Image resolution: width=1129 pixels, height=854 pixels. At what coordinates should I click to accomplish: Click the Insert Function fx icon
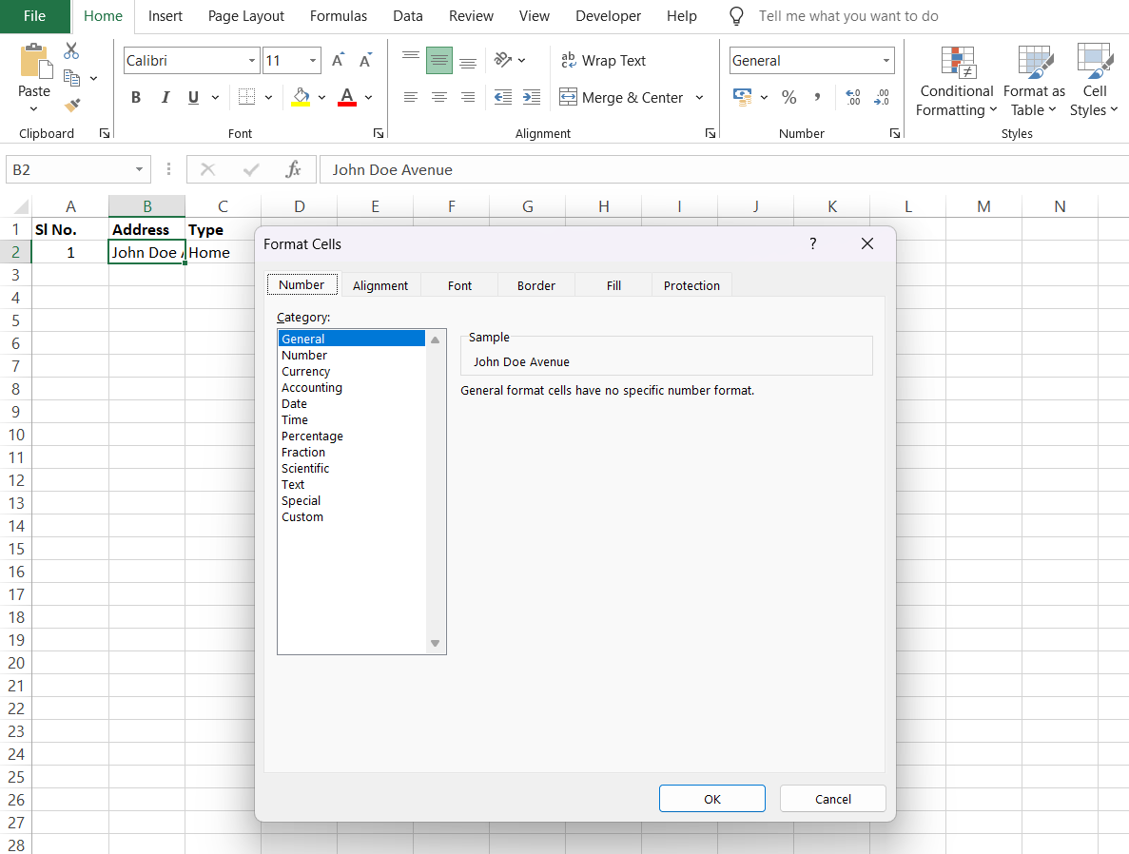tap(293, 170)
